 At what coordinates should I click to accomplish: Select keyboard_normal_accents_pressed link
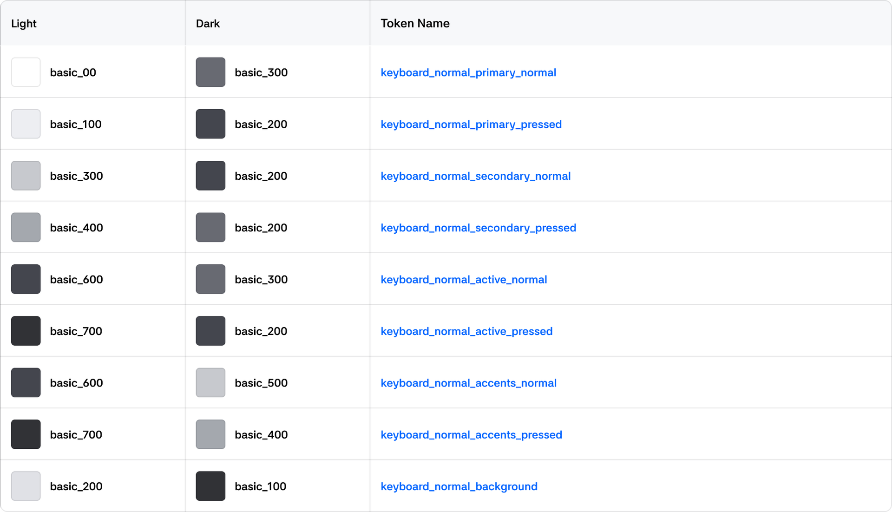coord(471,434)
